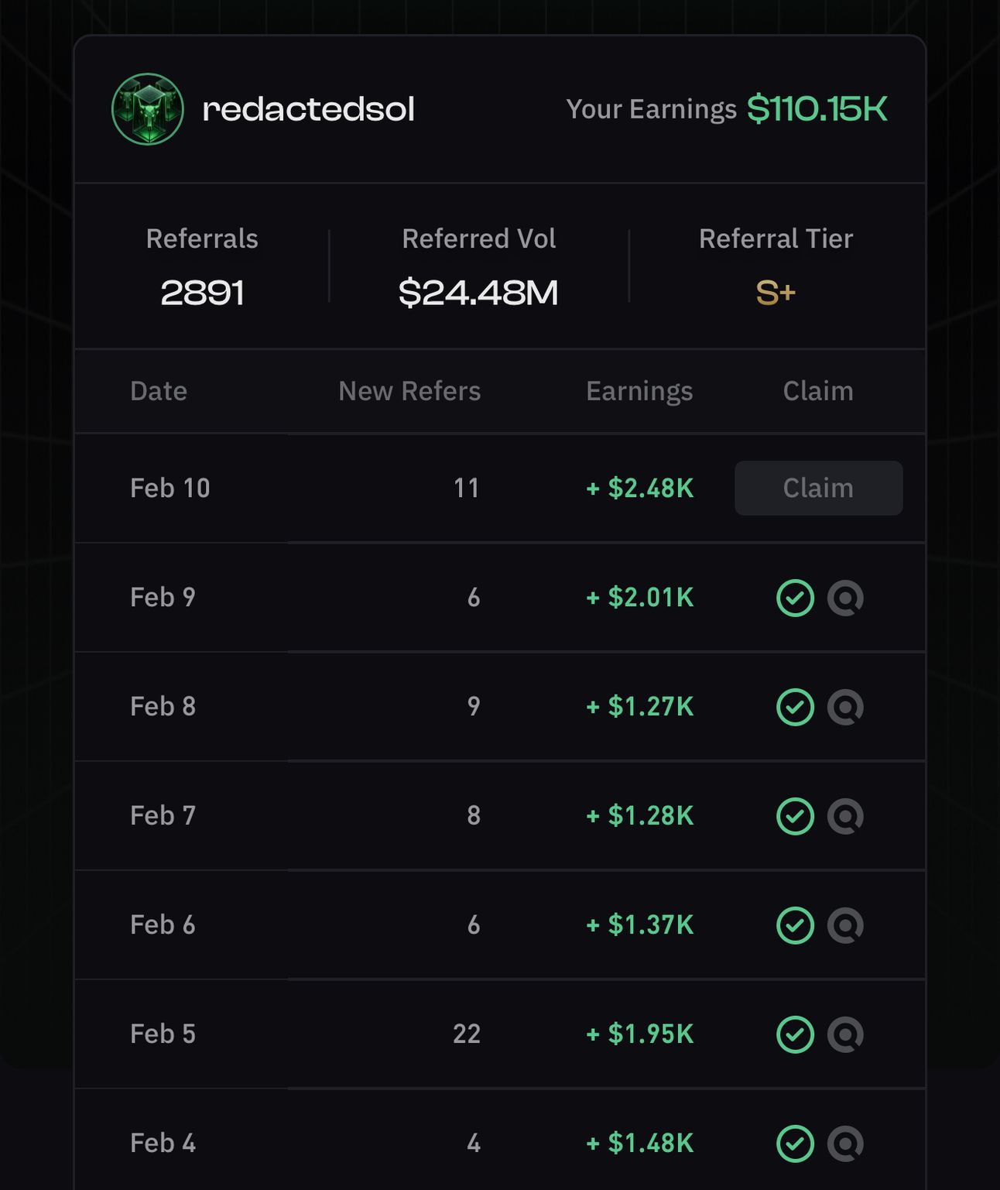The image size is (1000, 1190).
Task: Click the Earnings column header
Action: pos(639,392)
